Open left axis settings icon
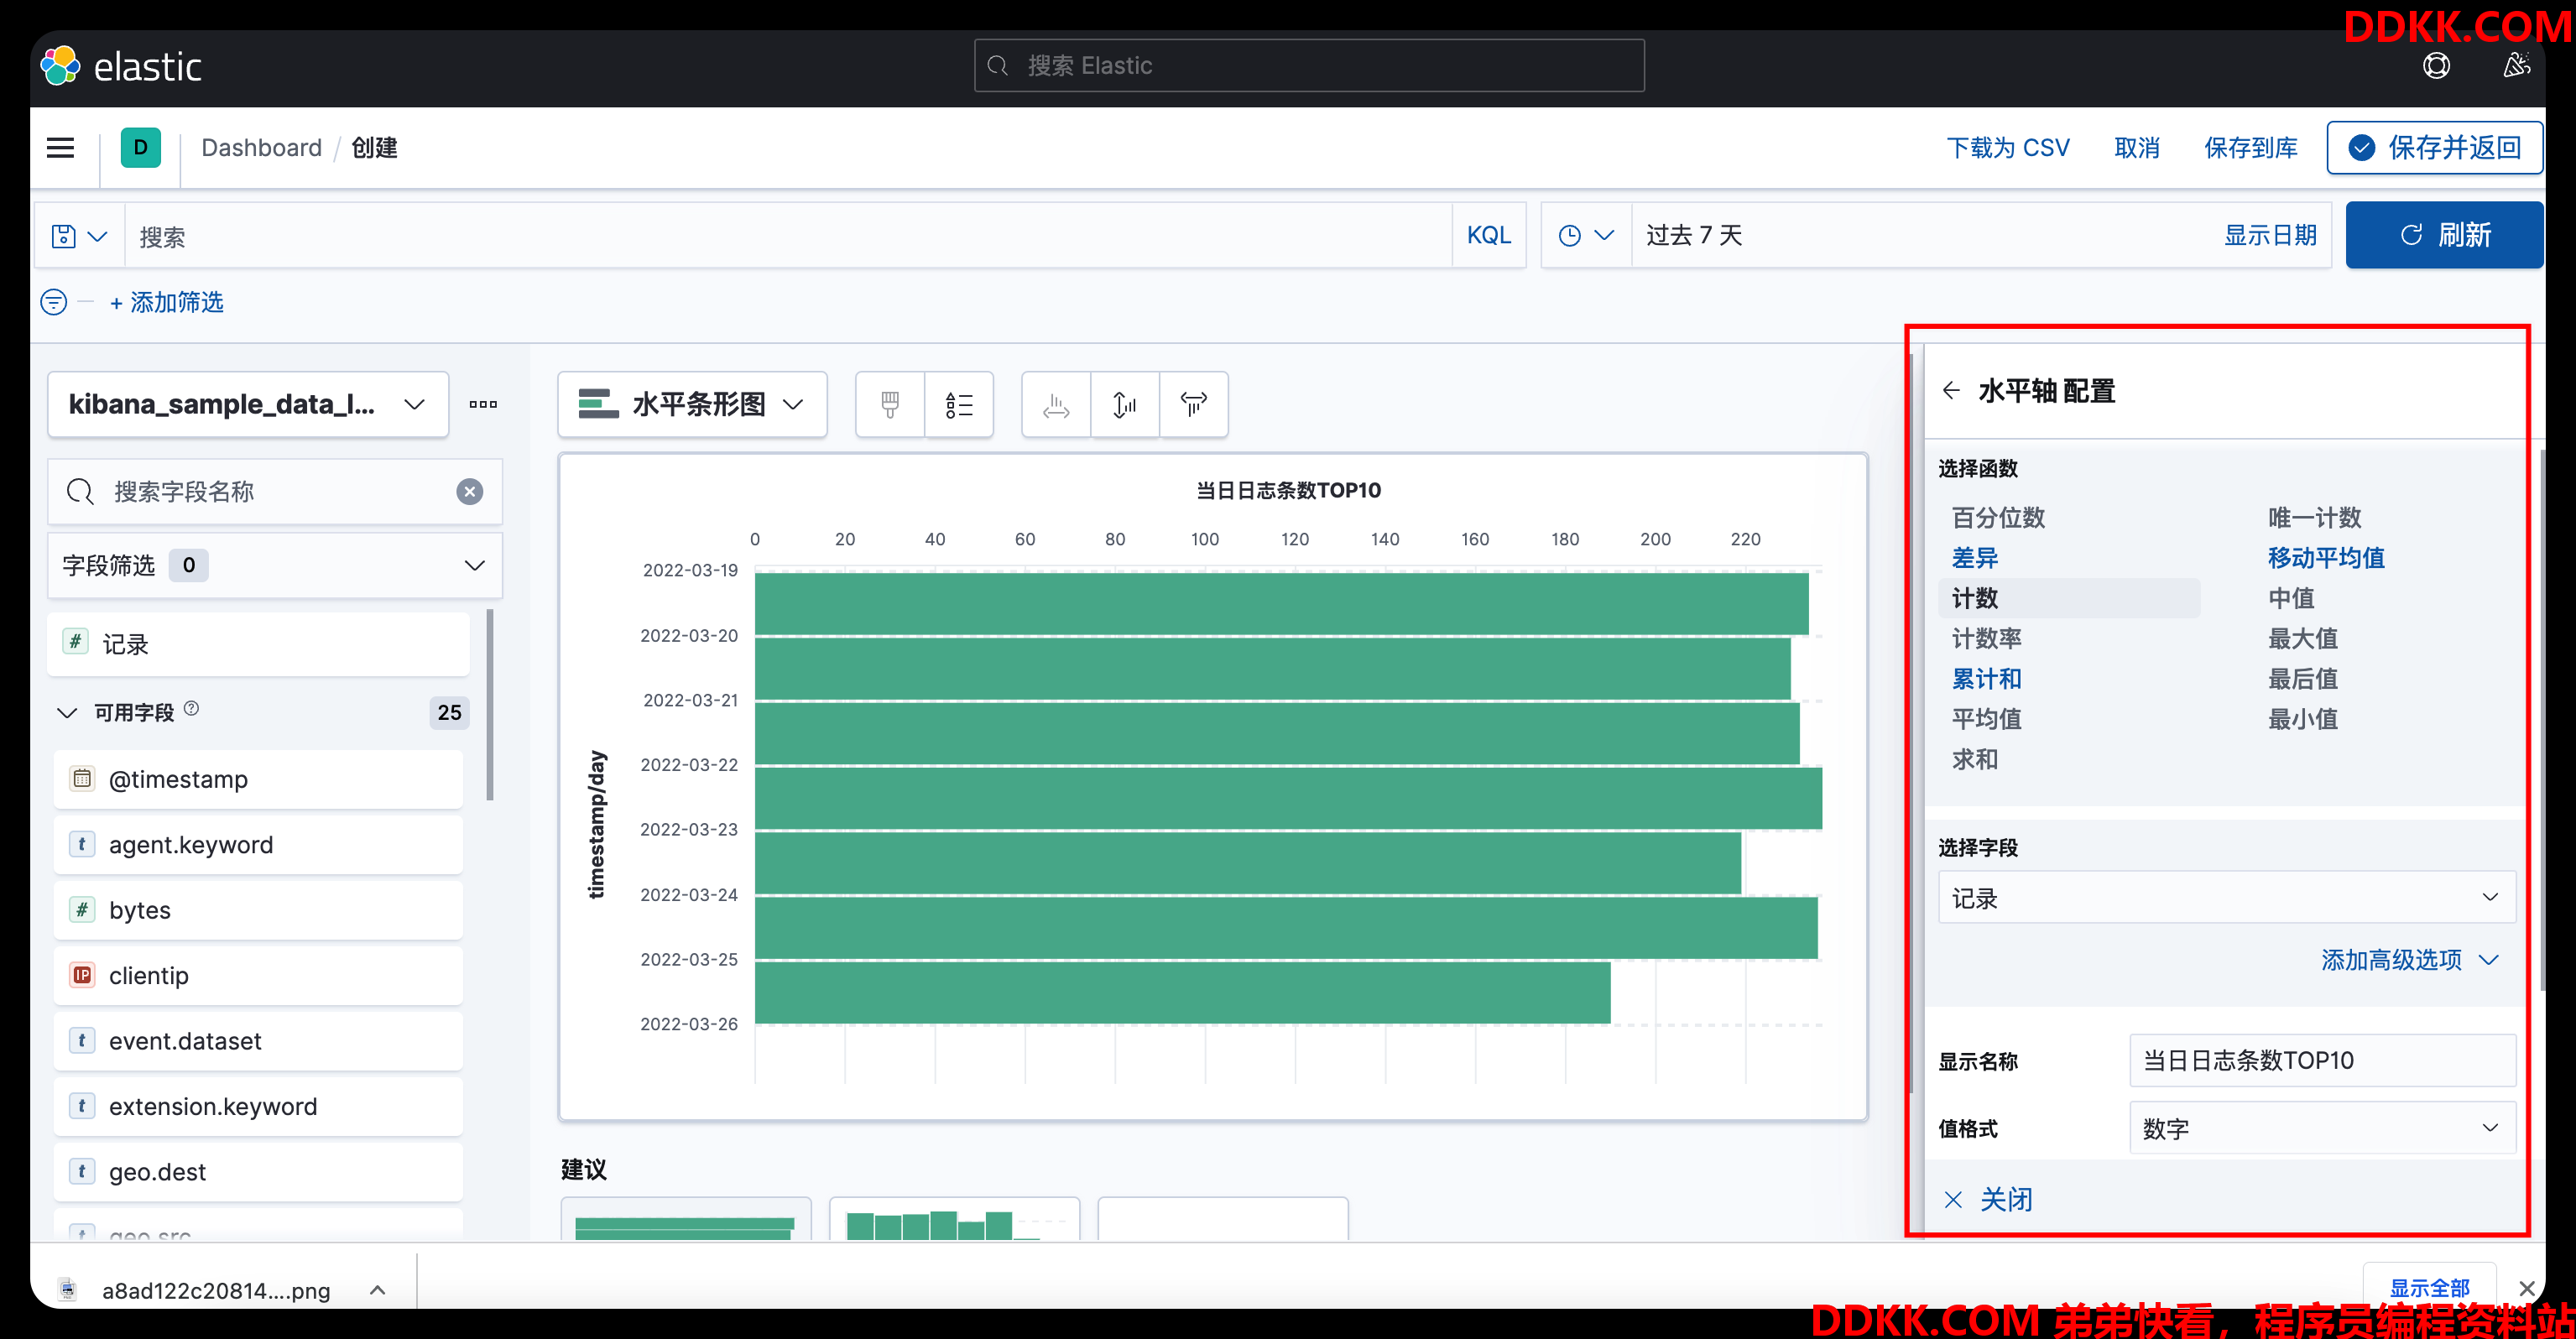The width and height of the screenshot is (2576, 1339). 1125,404
